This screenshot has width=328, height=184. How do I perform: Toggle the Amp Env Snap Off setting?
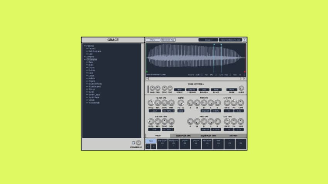(x=205, y=111)
